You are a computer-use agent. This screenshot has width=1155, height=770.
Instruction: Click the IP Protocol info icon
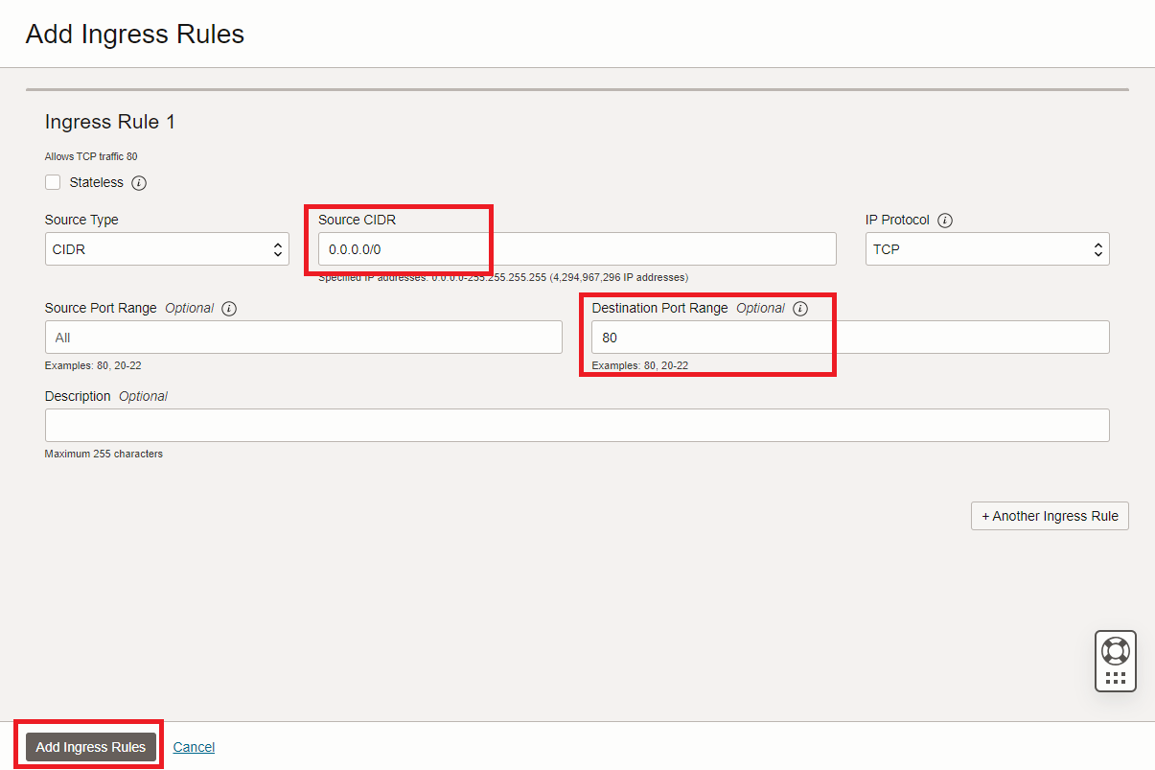945,220
